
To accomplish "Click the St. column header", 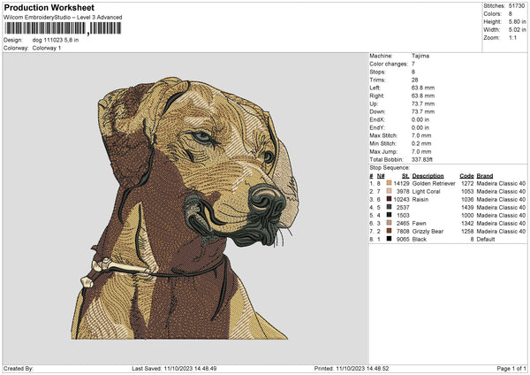I will 405,176.
